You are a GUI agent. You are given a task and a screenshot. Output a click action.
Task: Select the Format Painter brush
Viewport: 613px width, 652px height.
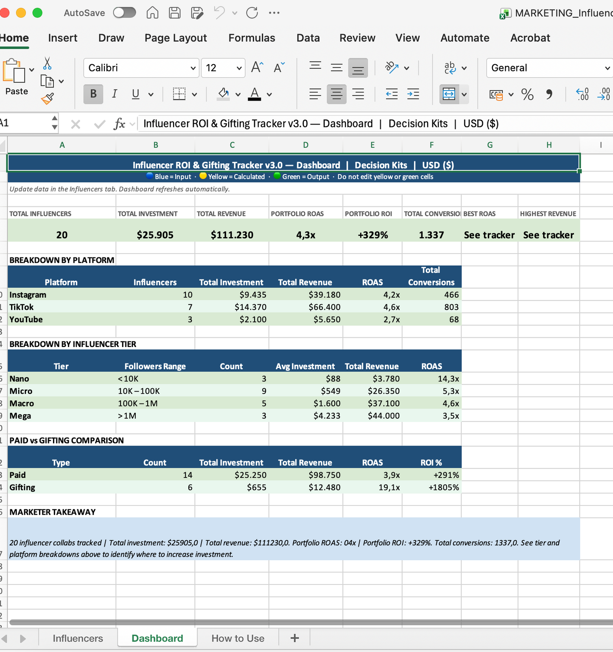47,99
